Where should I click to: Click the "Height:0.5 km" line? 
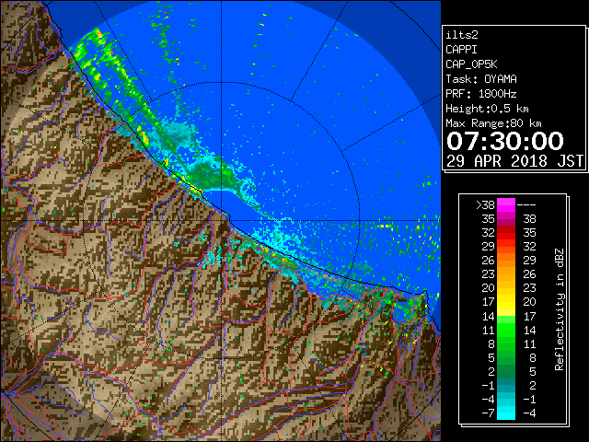pyautogui.click(x=487, y=109)
